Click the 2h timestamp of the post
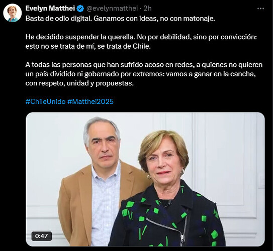273x251 pixels. [148, 9]
